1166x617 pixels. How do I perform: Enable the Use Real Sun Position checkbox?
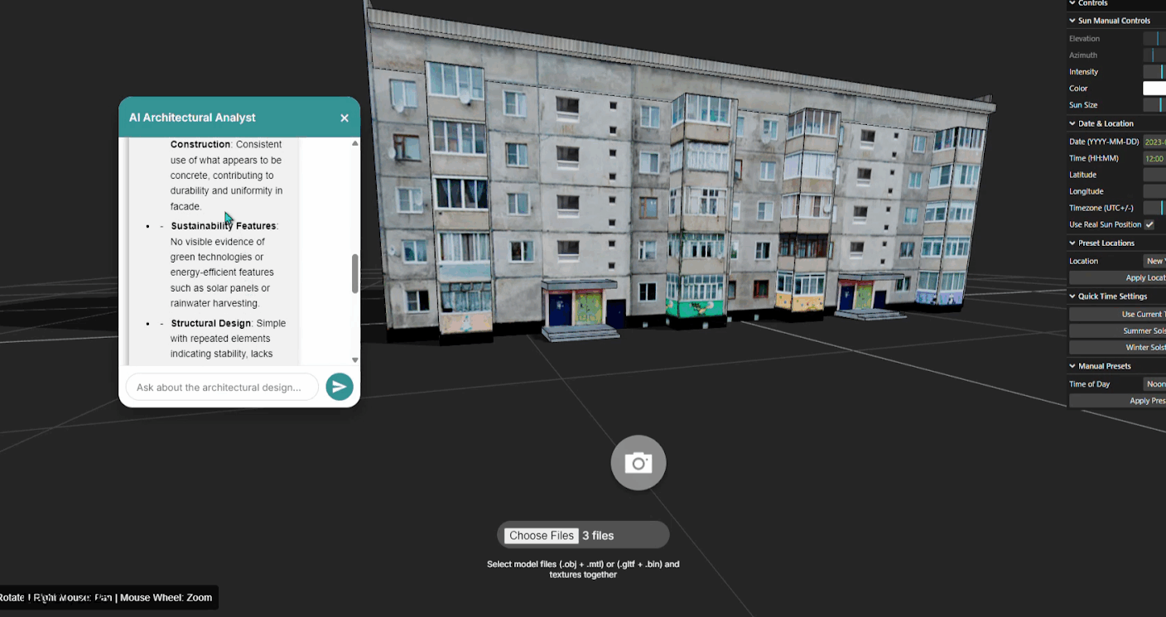(1150, 224)
